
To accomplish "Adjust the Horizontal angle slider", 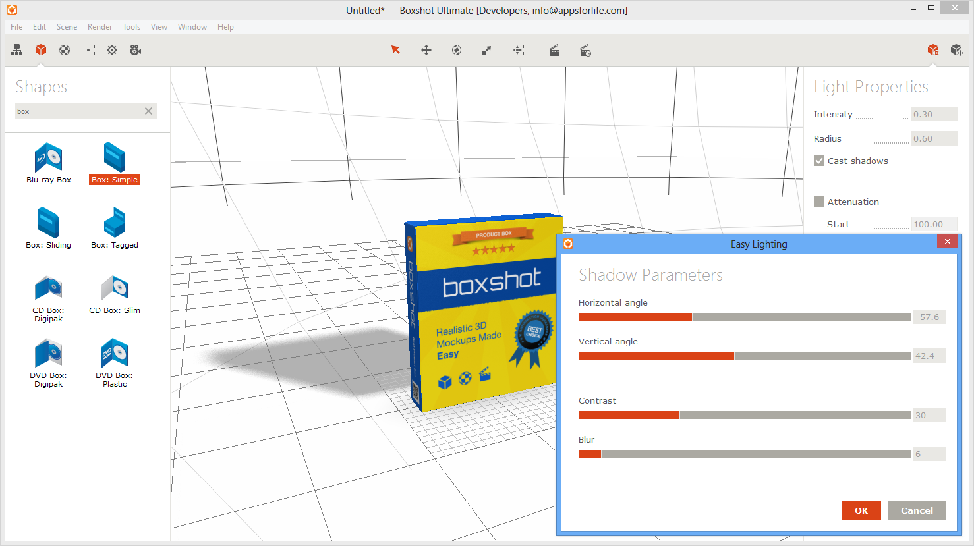I will click(x=745, y=317).
